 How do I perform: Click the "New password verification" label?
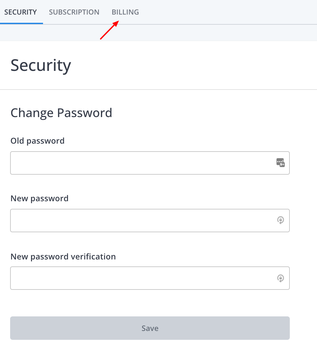63,257
